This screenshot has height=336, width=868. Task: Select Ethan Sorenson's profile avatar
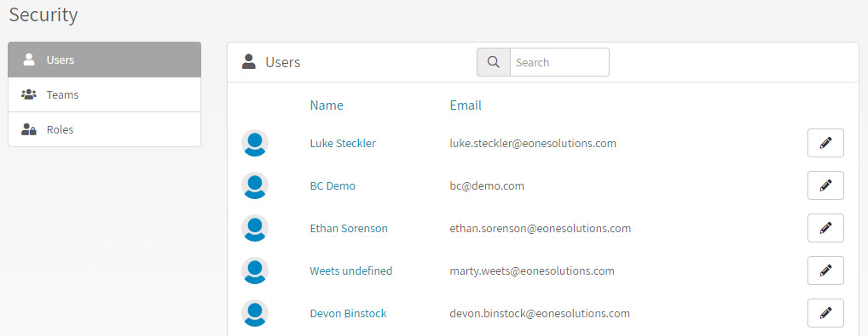(255, 228)
